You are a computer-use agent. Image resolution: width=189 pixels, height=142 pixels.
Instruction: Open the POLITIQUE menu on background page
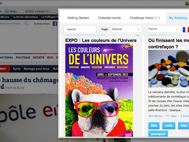23,57
